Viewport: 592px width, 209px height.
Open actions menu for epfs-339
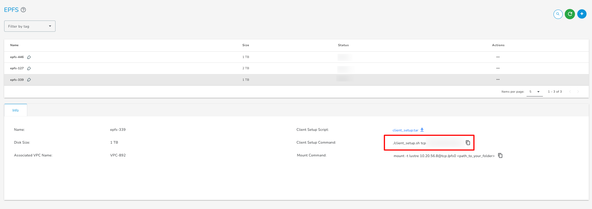(498, 79)
